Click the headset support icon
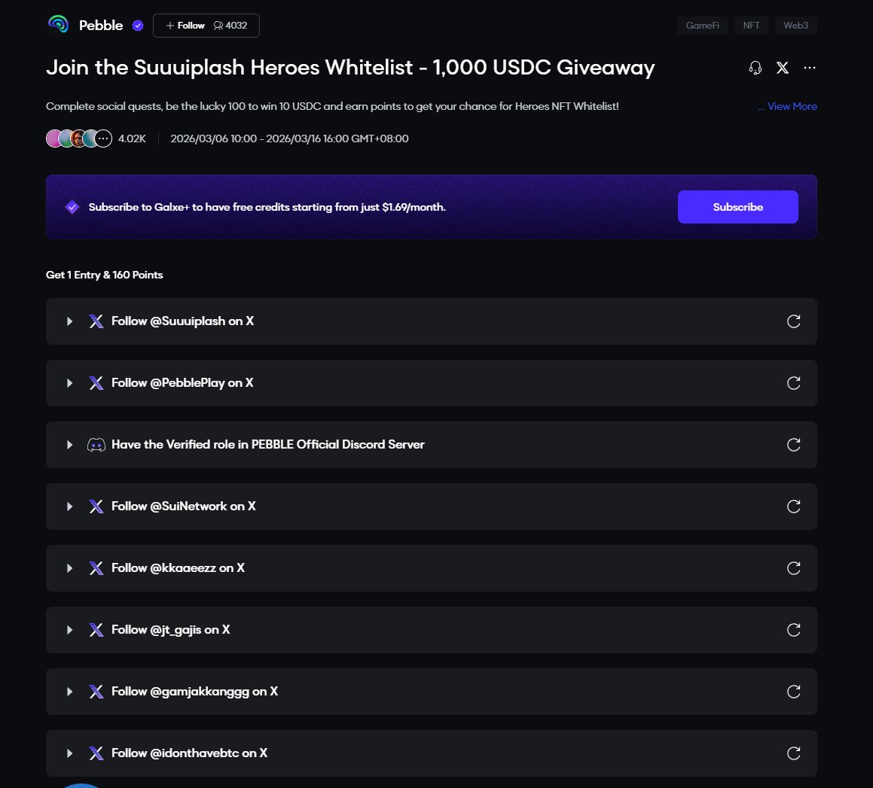Screen dimensions: 873x788 tap(755, 68)
